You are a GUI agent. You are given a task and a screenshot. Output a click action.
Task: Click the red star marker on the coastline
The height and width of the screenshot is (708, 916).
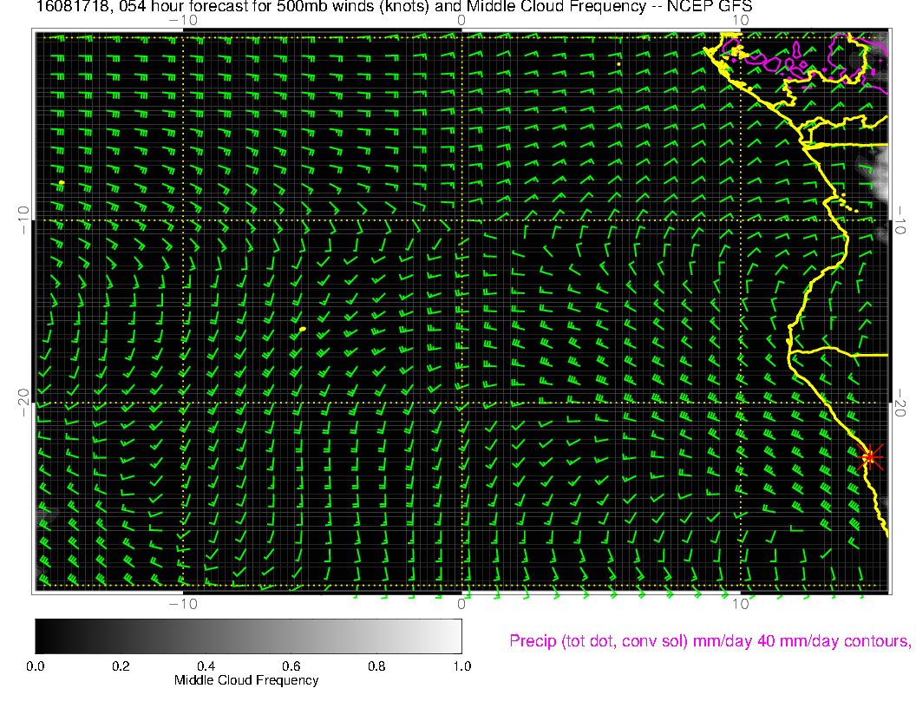[870, 456]
